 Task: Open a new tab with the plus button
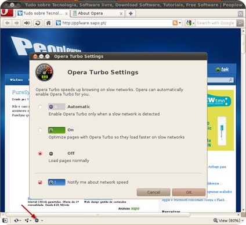[x=131, y=13]
